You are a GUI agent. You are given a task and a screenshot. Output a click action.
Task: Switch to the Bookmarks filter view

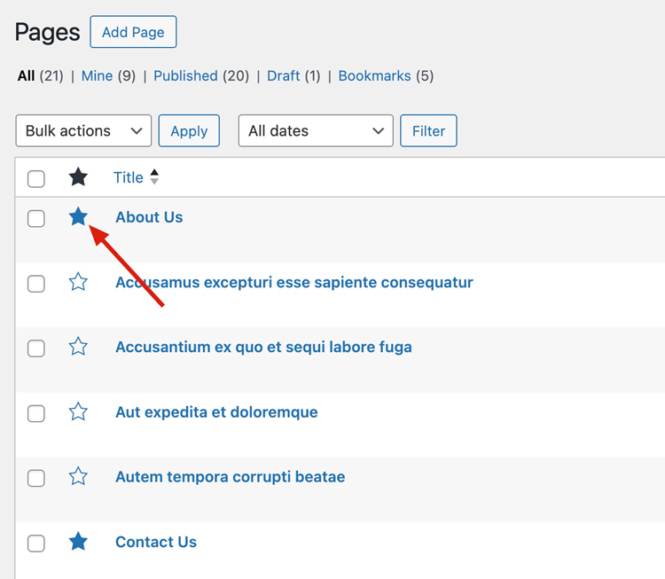pyautogui.click(x=374, y=76)
